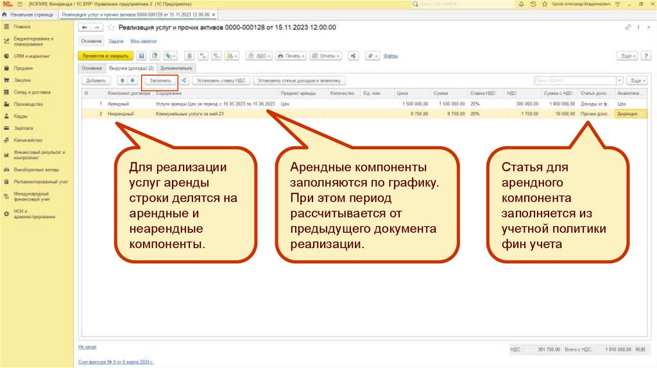The height and width of the screenshot is (368, 657).
Task: Move row up with the up arrow
Action: click(123, 81)
